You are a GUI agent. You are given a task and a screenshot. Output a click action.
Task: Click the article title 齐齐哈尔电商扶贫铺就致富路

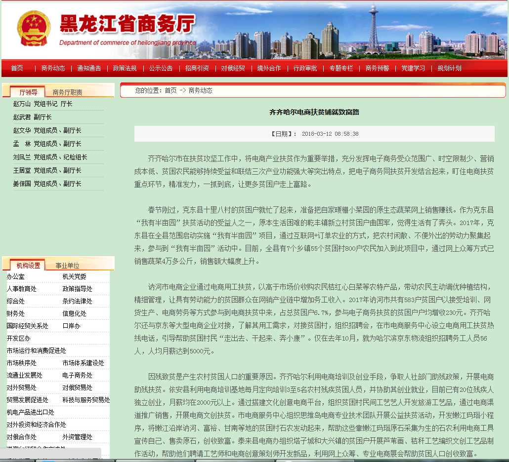click(x=314, y=112)
